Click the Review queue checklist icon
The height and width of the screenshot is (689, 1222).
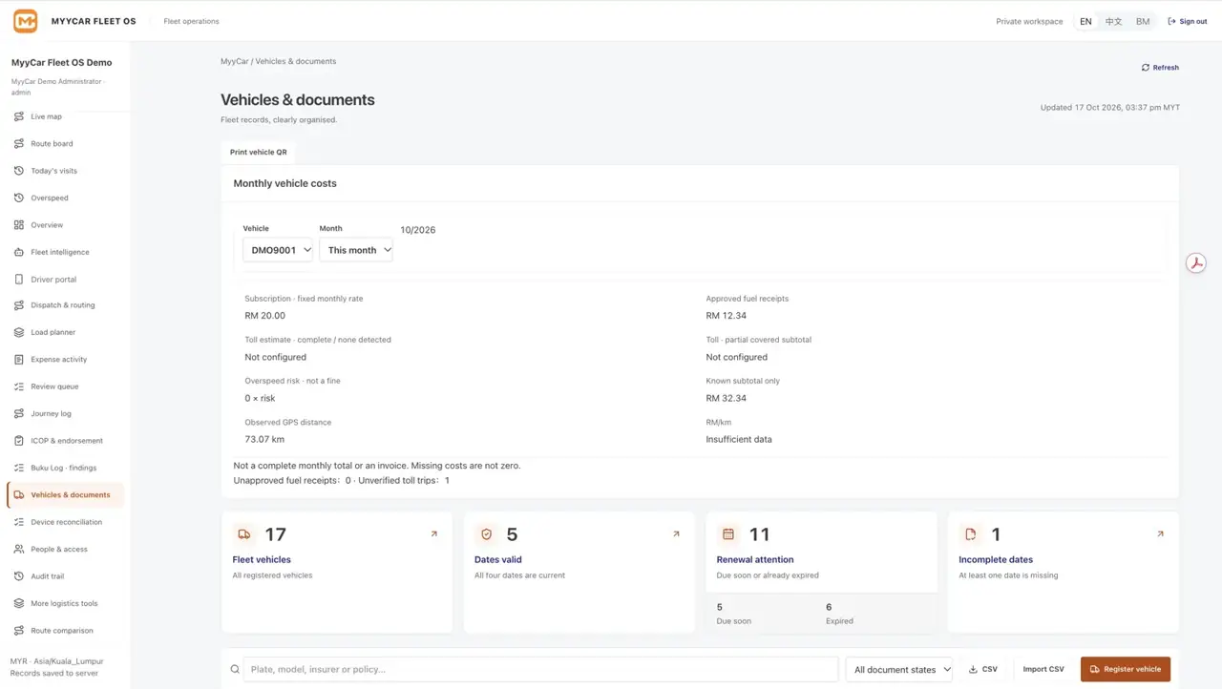point(19,386)
